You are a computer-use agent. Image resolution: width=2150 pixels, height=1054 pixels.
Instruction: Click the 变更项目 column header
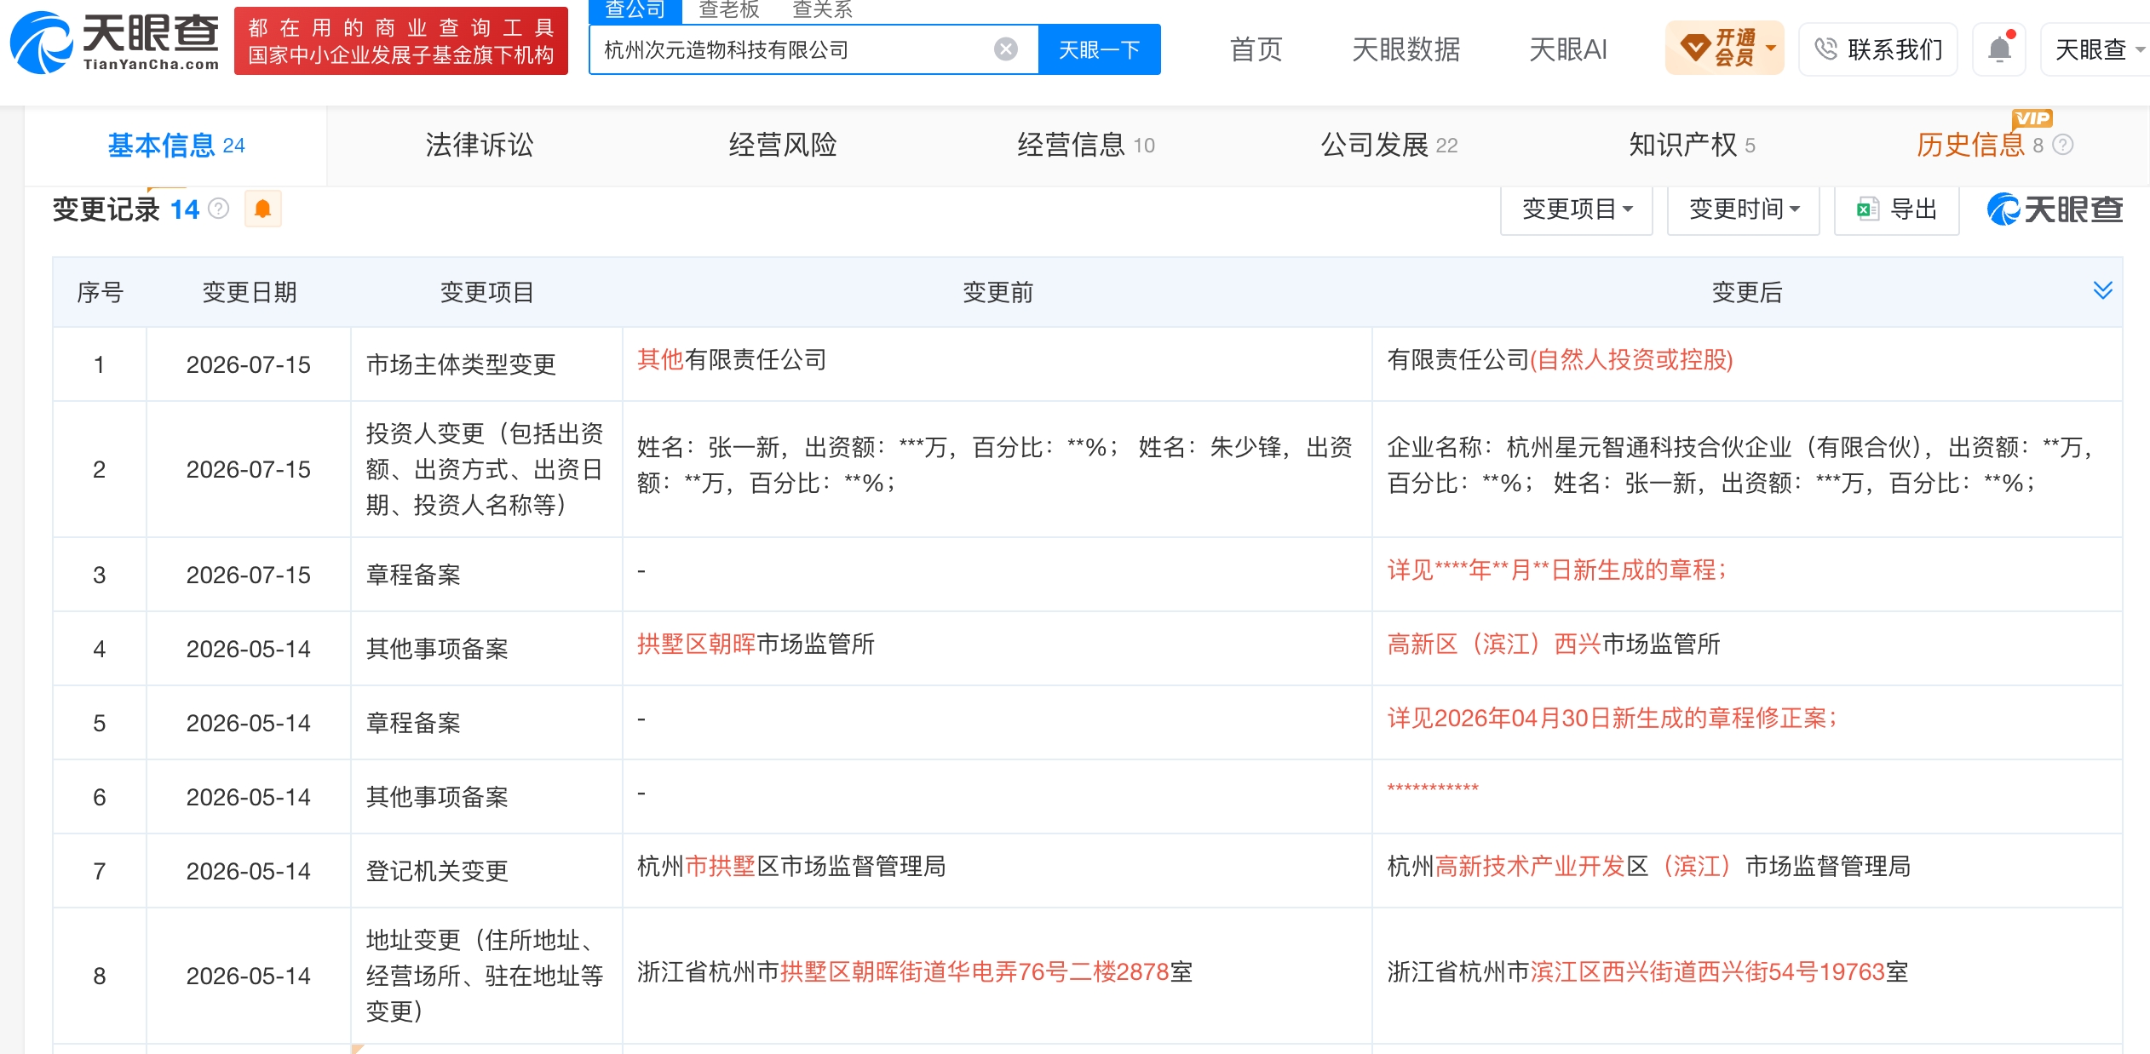point(487,292)
